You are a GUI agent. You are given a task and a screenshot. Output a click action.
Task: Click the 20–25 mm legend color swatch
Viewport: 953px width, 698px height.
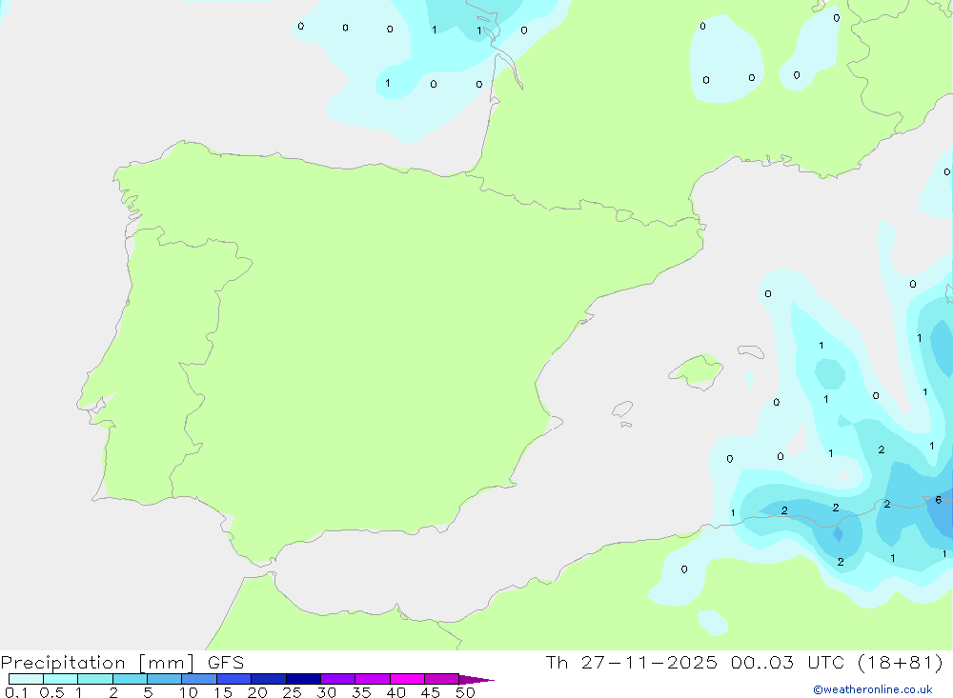(268, 679)
